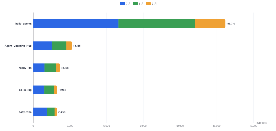Click easy-vibe blue July bar segment

coord(40,112)
